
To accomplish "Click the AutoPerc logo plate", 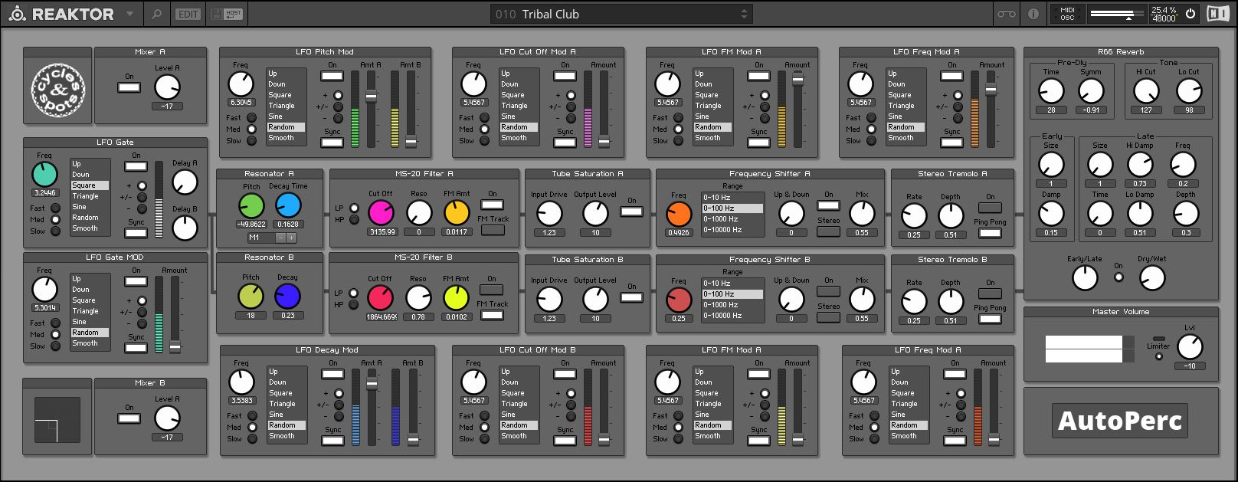I will (1119, 421).
